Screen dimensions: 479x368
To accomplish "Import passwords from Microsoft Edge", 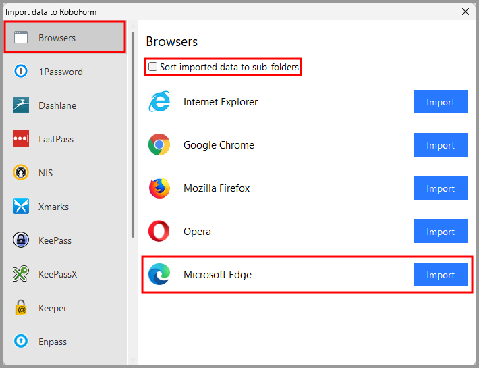I will [x=440, y=275].
